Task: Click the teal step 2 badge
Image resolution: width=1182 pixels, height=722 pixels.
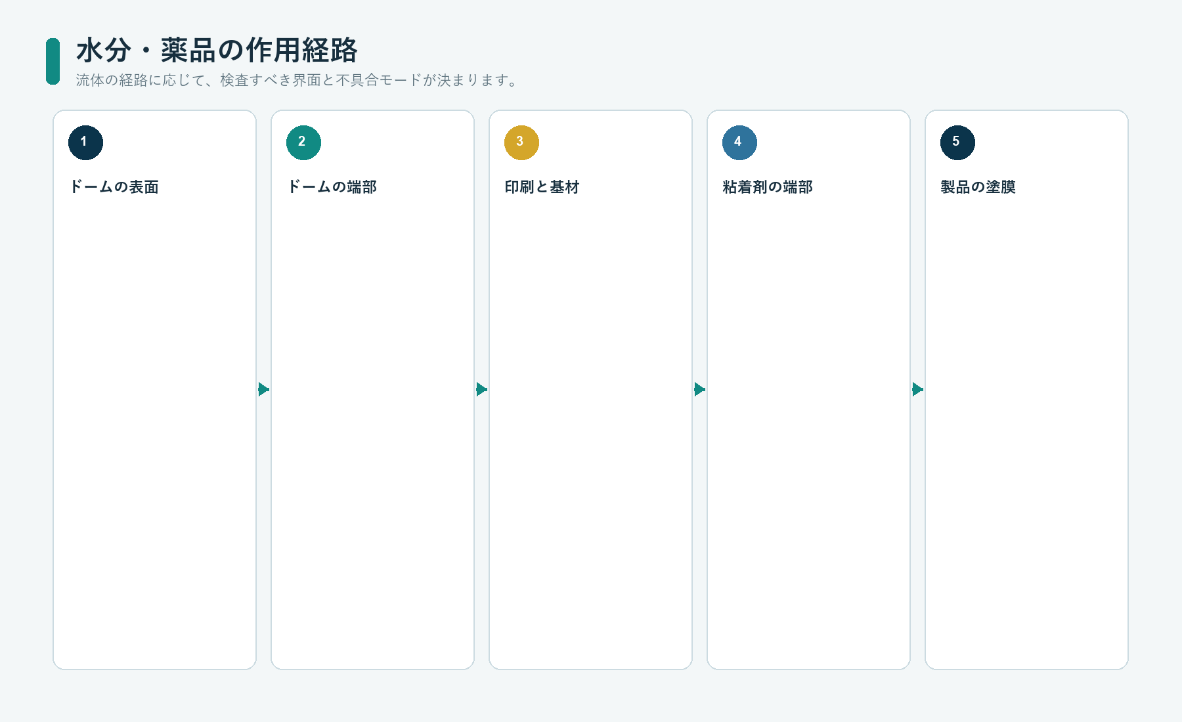Action: point(303,142)
